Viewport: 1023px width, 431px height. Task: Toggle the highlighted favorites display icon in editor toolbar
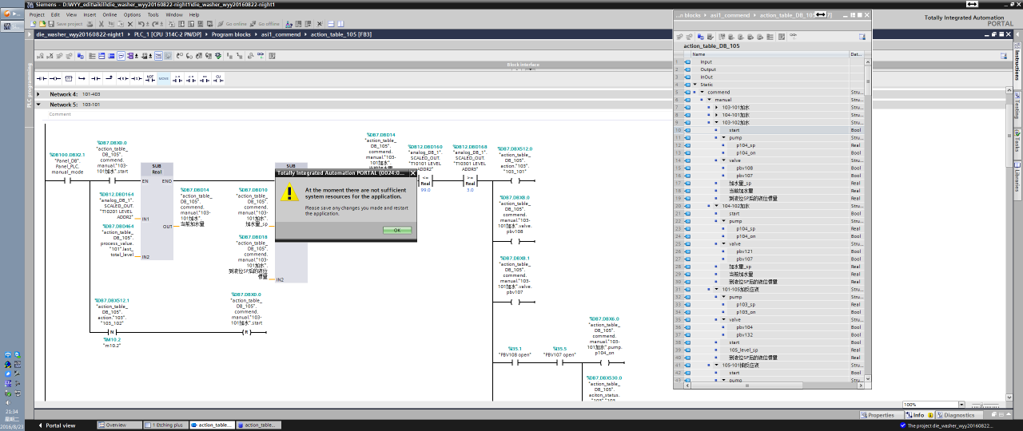coord(157,56)
